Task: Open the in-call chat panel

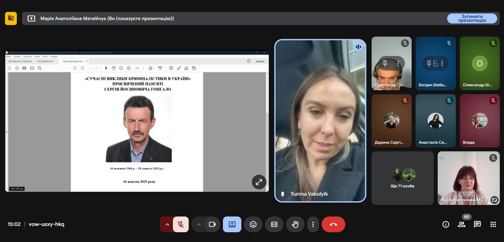Action: [x=477, y=224]
